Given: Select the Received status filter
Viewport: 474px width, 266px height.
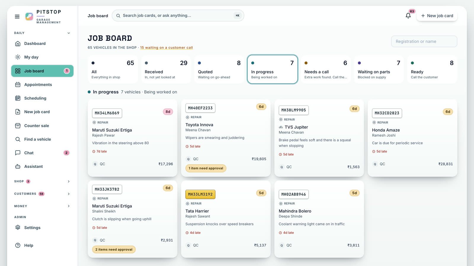Looking at the screenshot, I should coord(166,69).
